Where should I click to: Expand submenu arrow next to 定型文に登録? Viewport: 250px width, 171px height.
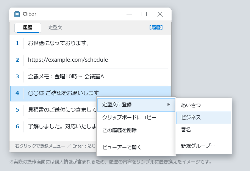point(169,104)
